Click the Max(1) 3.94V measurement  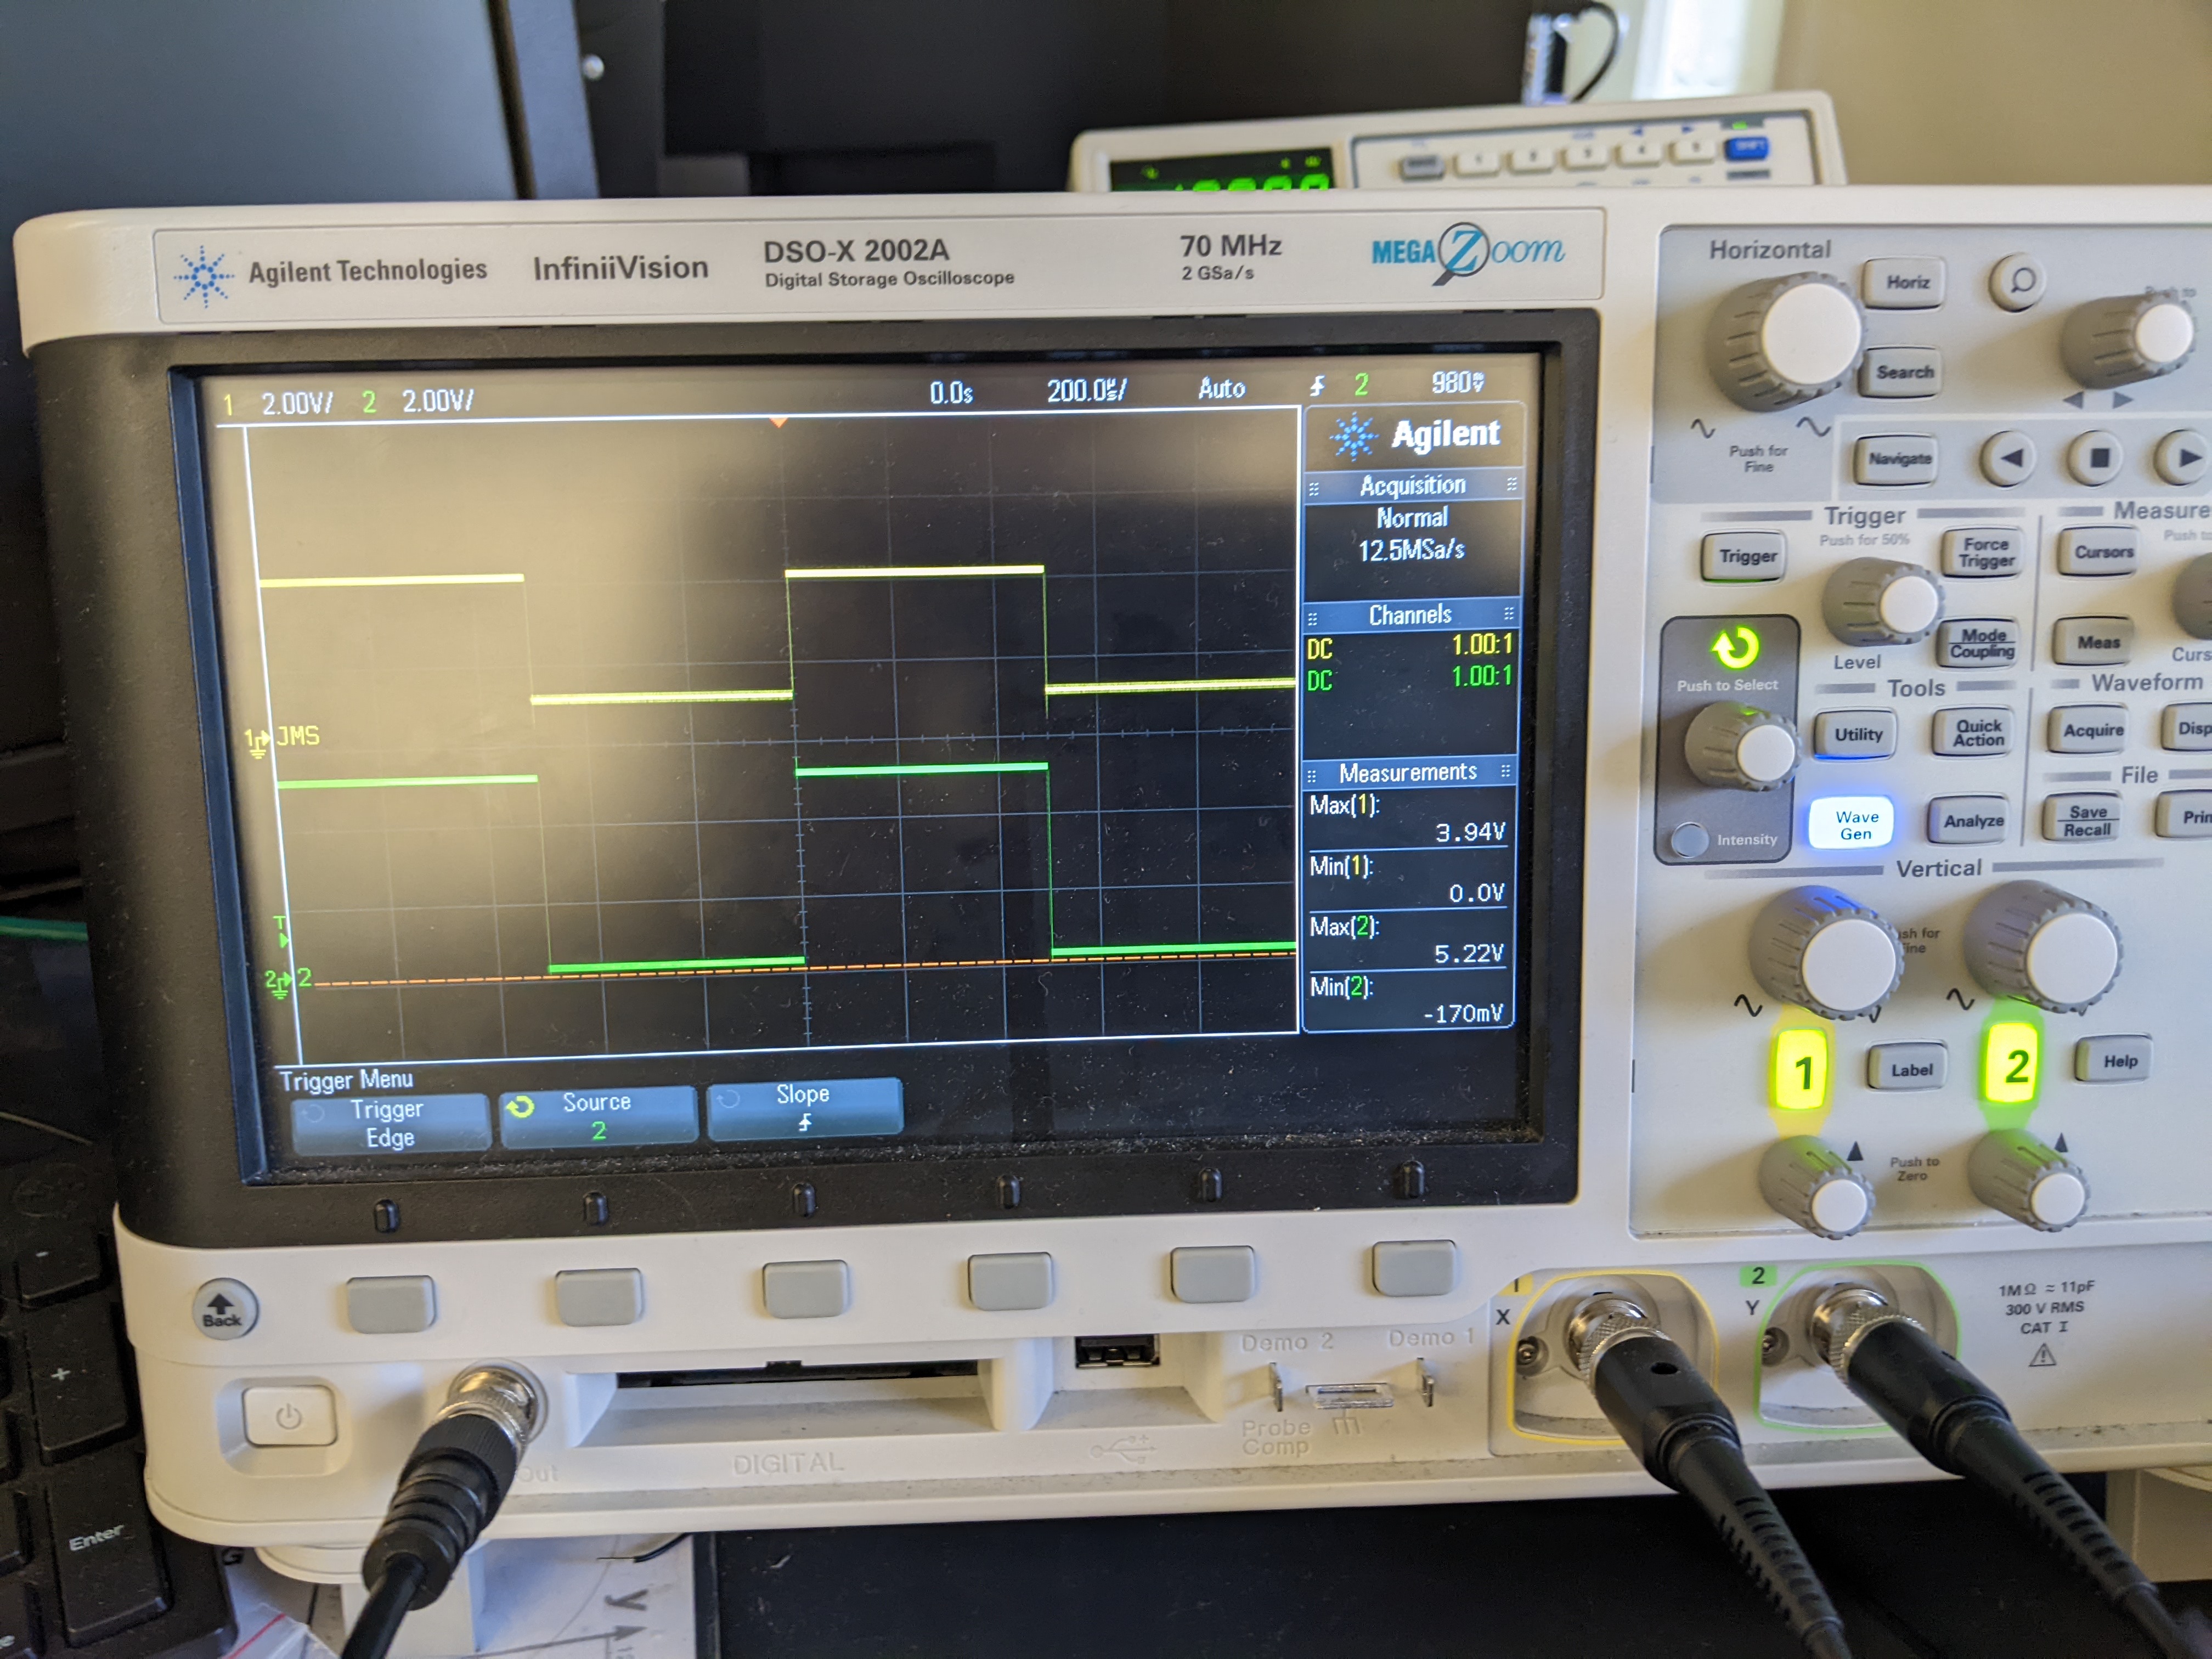point(1407,819)
